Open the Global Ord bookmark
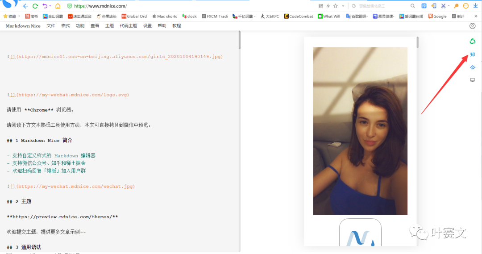Viewport: 482px width, 254px height. pyautogui.click(x=134, y=17)
